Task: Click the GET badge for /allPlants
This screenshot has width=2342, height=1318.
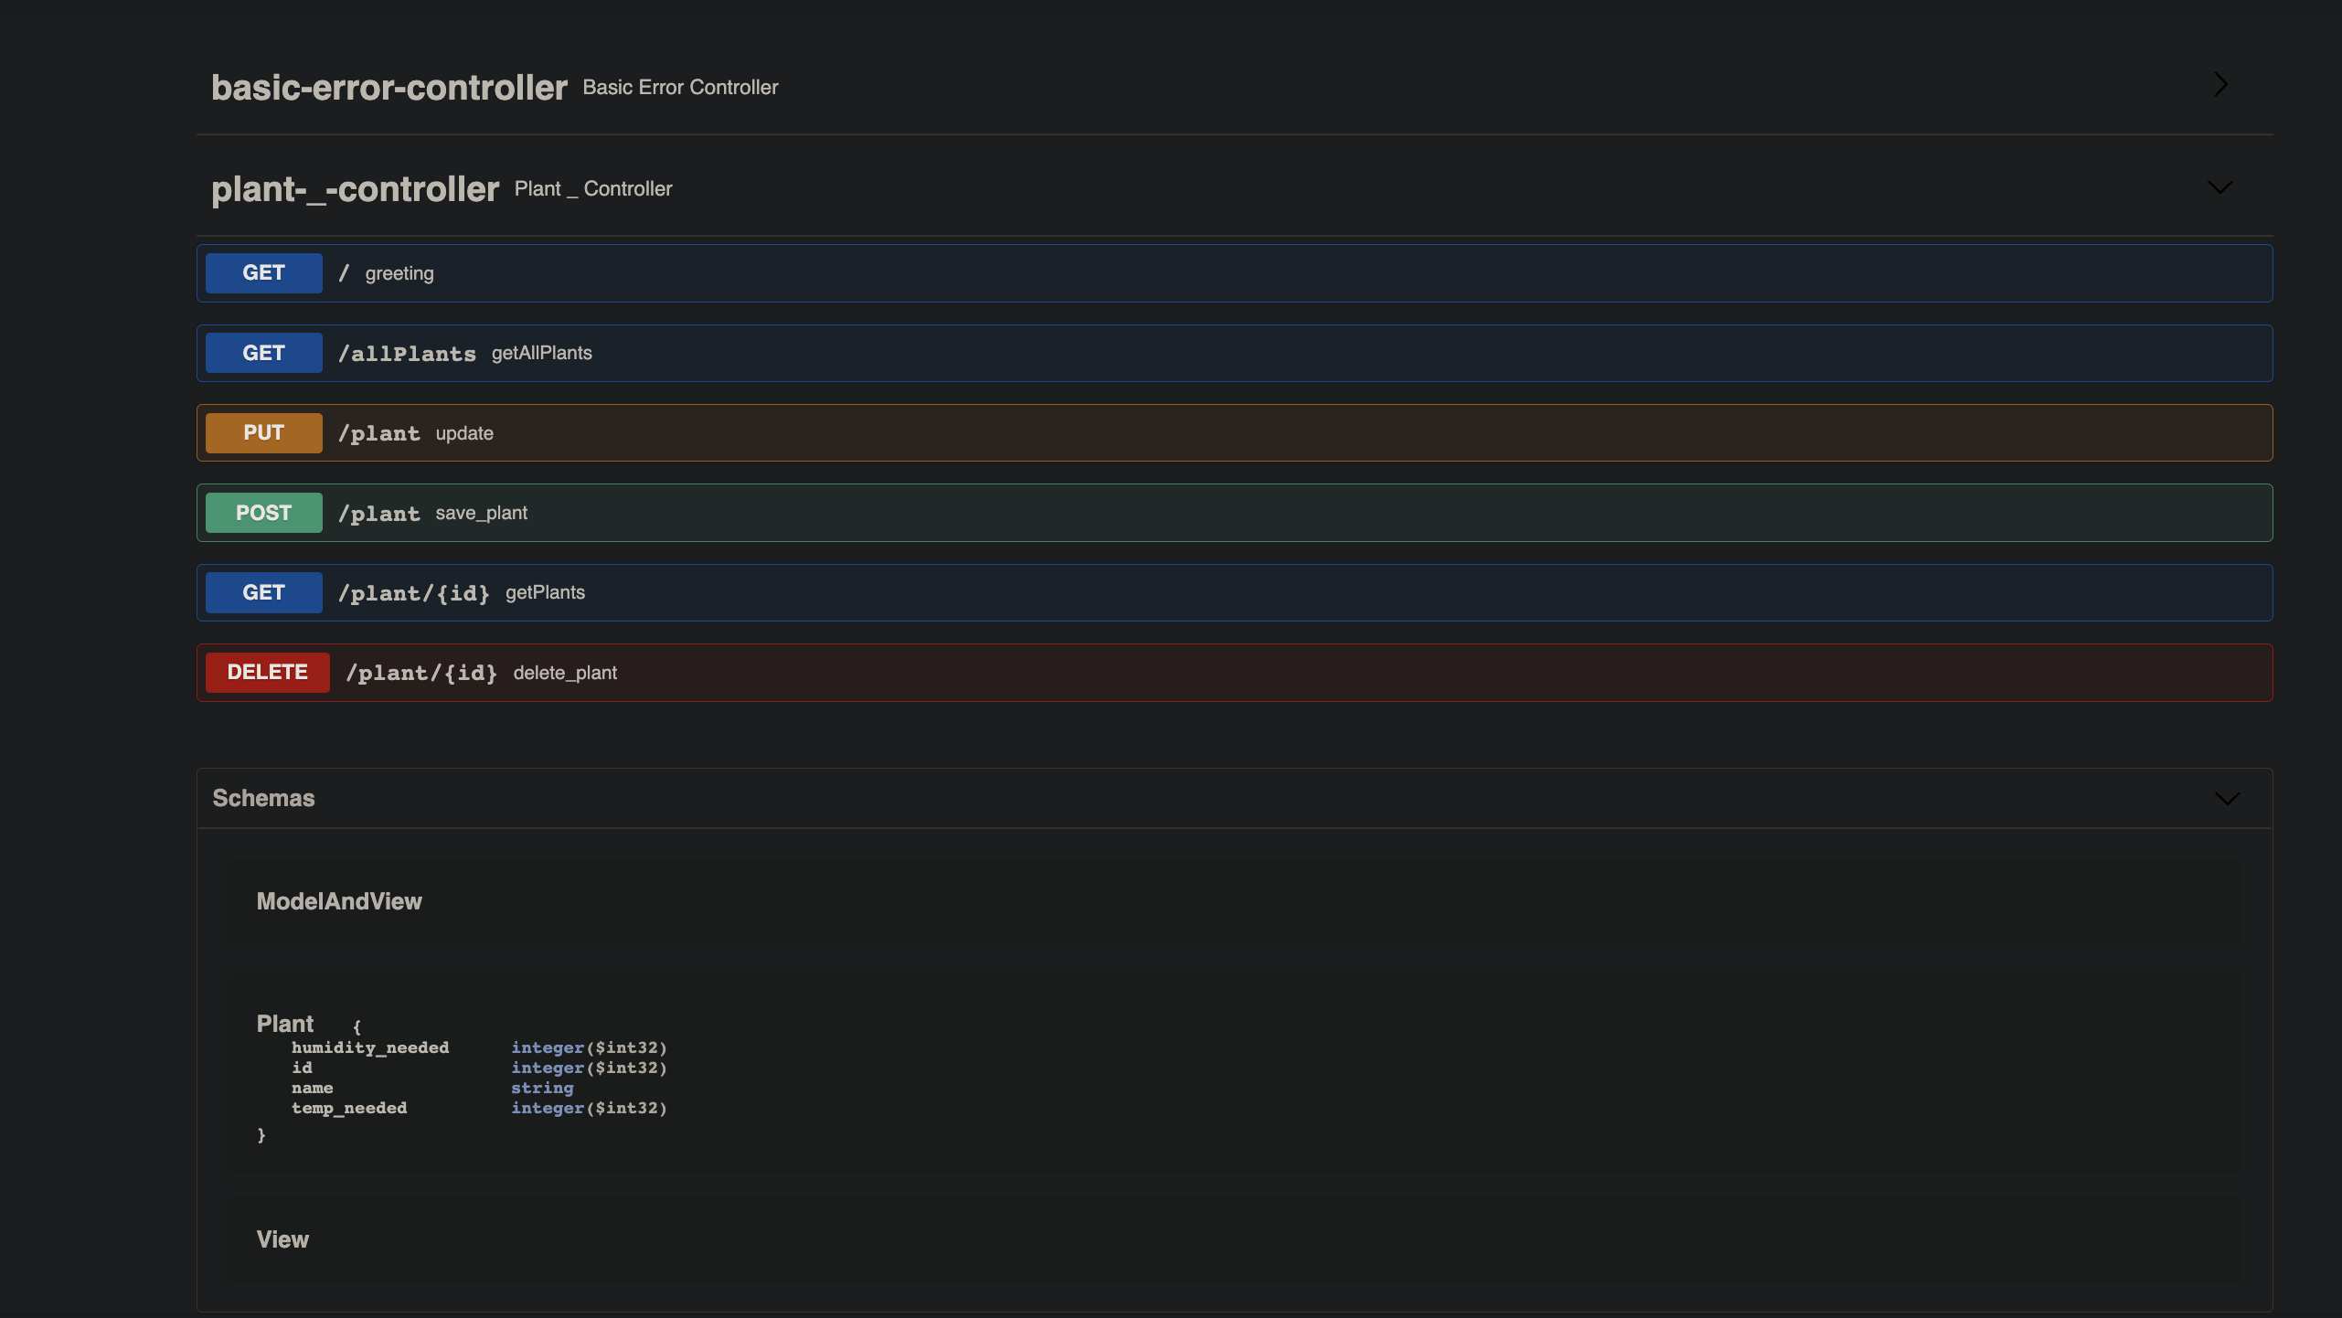Action: [263, 353]
